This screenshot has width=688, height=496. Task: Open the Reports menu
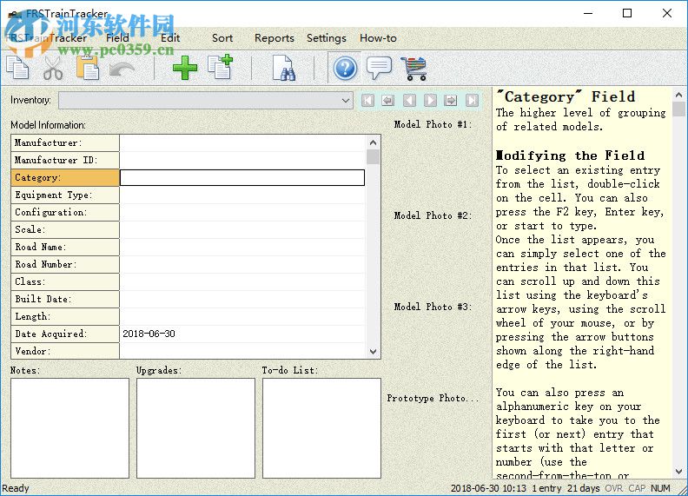(275, 38)
